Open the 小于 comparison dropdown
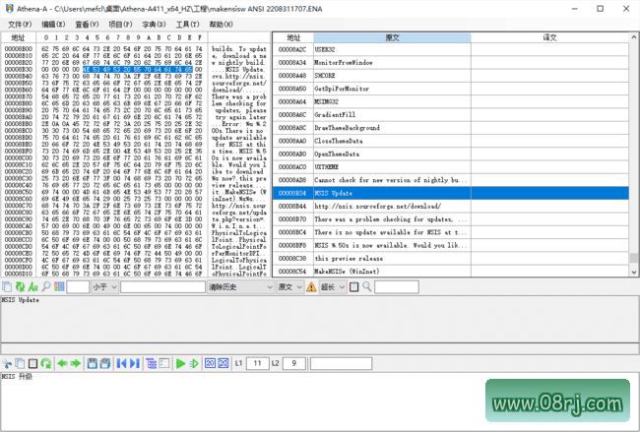The image size is (640, 432). click(x=104, y=286)
